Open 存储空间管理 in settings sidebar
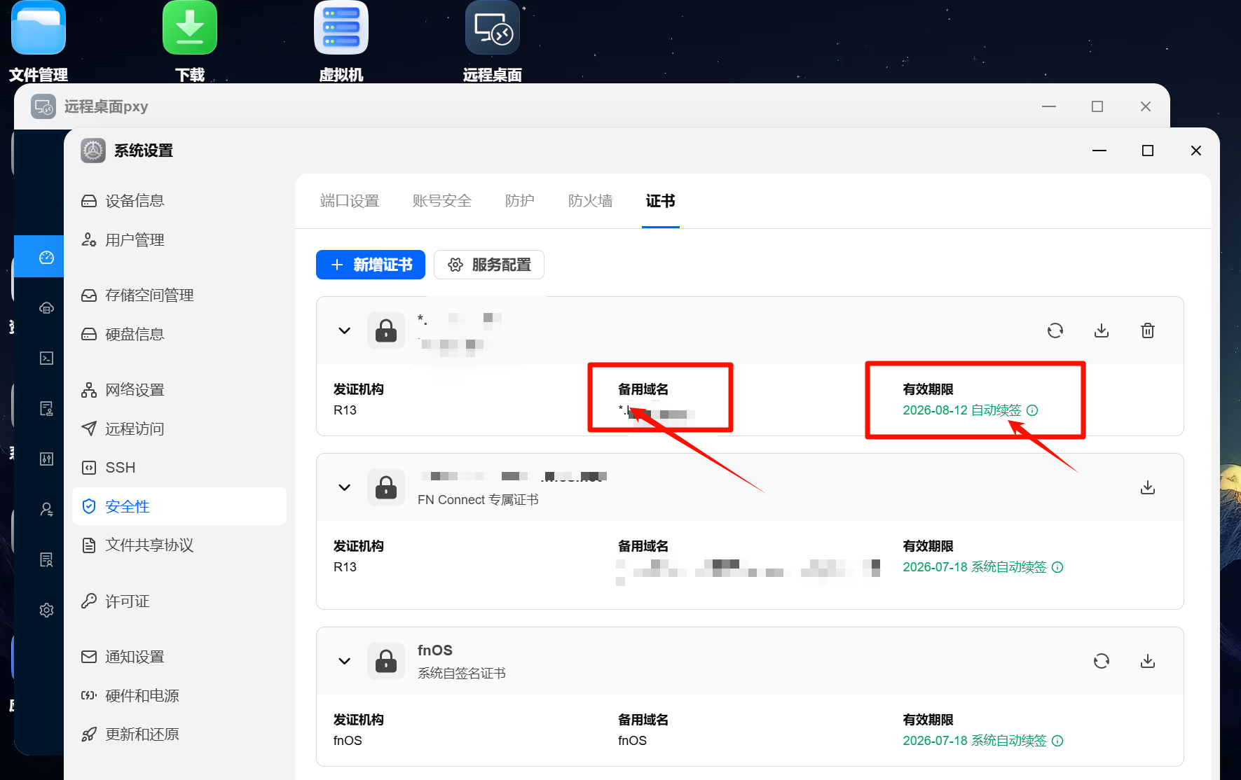 click(179, 295)
